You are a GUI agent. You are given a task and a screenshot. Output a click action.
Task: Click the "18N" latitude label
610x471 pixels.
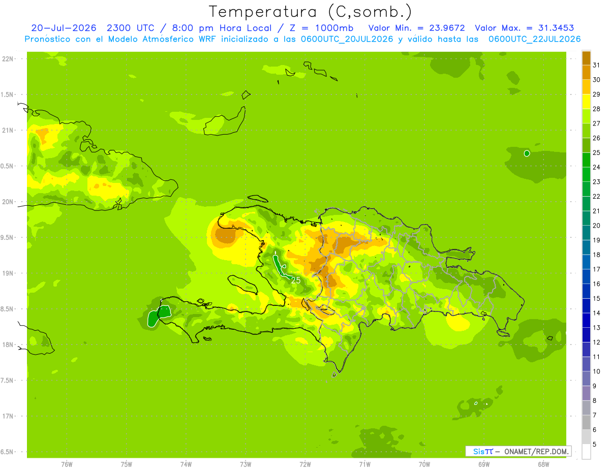pyautogui.click(x=9, y=344)
